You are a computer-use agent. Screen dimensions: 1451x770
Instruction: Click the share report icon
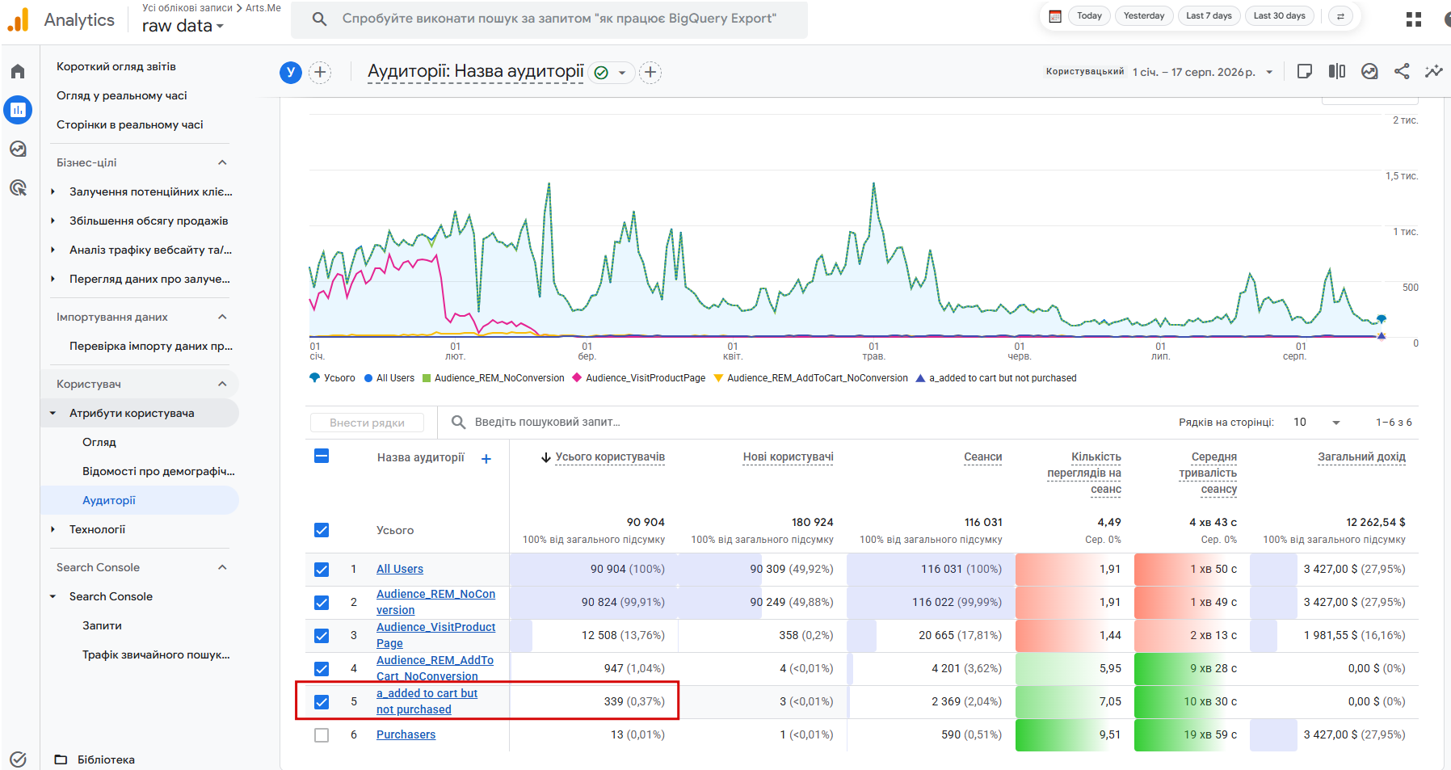tap(1402, 71)
